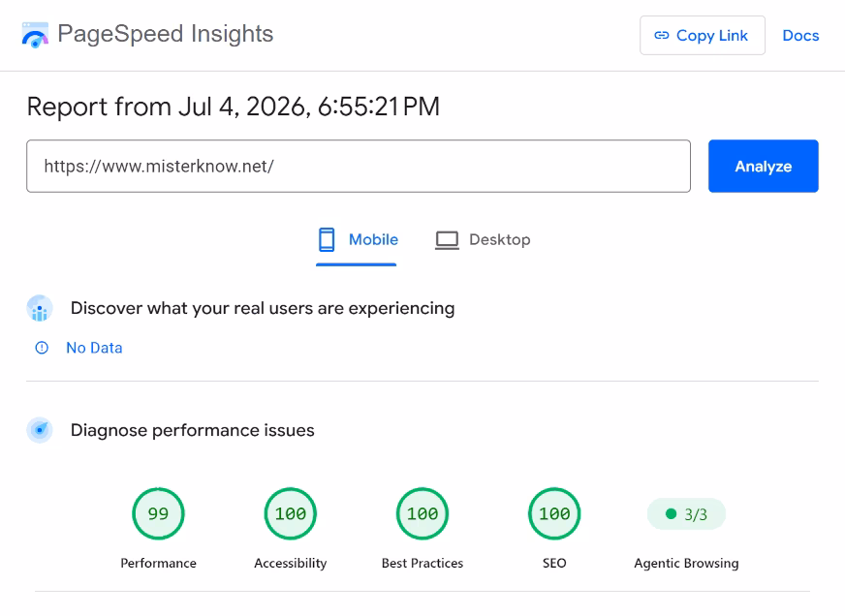The width and height of the screenshot is (845, 616).
Task: Click the Agentic Browsing label
Action: [686, 564]
